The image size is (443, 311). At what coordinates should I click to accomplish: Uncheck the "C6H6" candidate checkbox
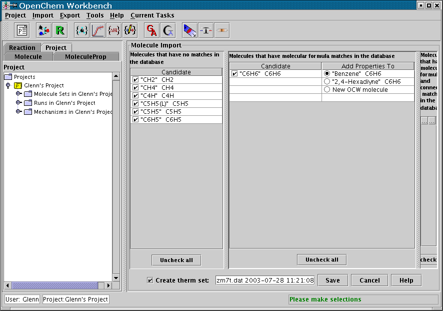(x=234, y=74)
